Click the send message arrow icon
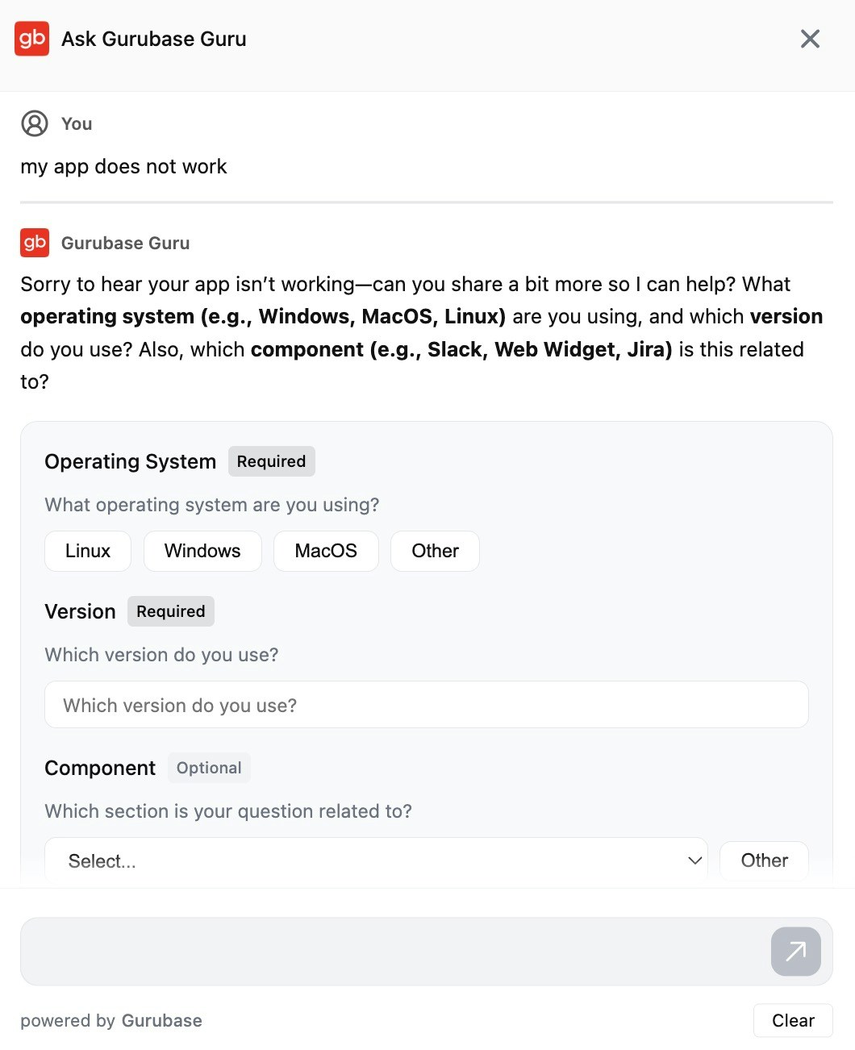This screenshot has width=855, height=1050. pos(795,951)
